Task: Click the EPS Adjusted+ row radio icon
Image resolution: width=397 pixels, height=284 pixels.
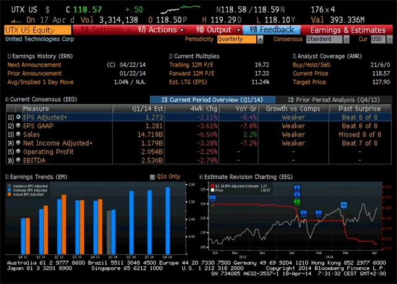Action: tap(18, 117)
